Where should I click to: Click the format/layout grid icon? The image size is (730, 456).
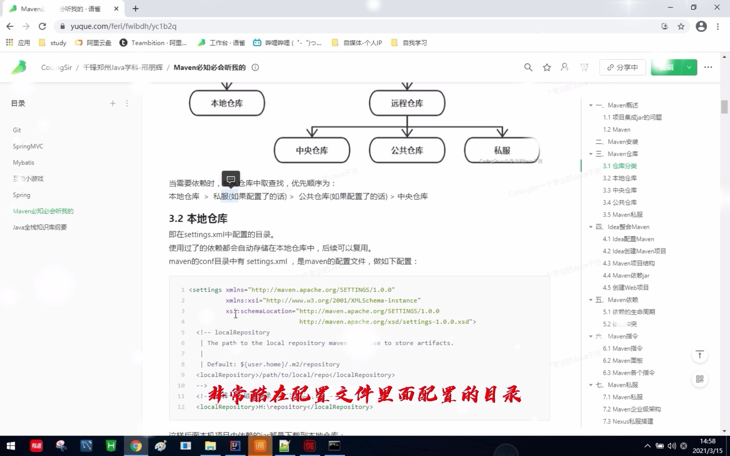tap(700, 378)
